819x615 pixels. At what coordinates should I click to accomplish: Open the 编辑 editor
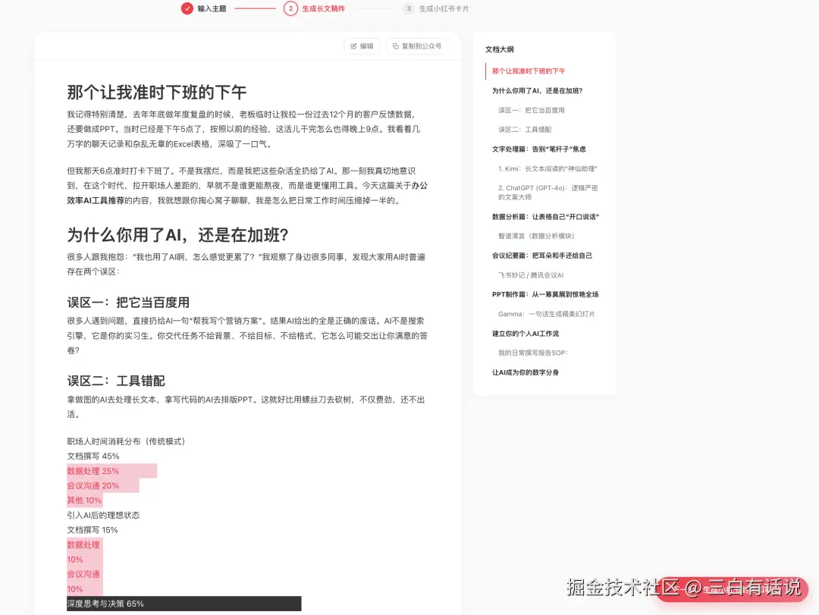pos(362,45)
